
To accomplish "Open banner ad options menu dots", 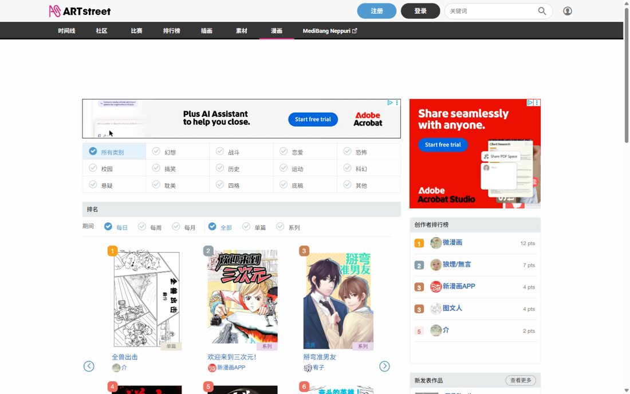I will (x=397, y=103).
